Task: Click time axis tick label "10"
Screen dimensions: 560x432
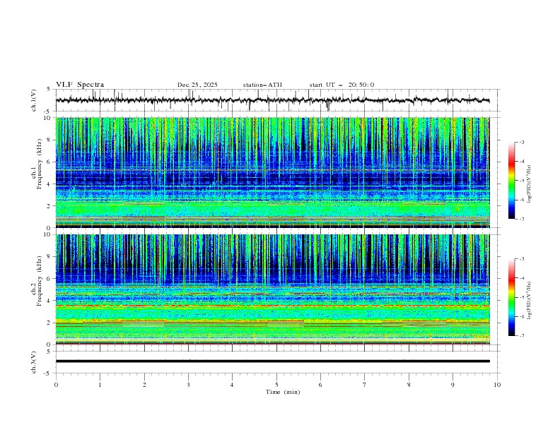Action: tap(497, 385)
